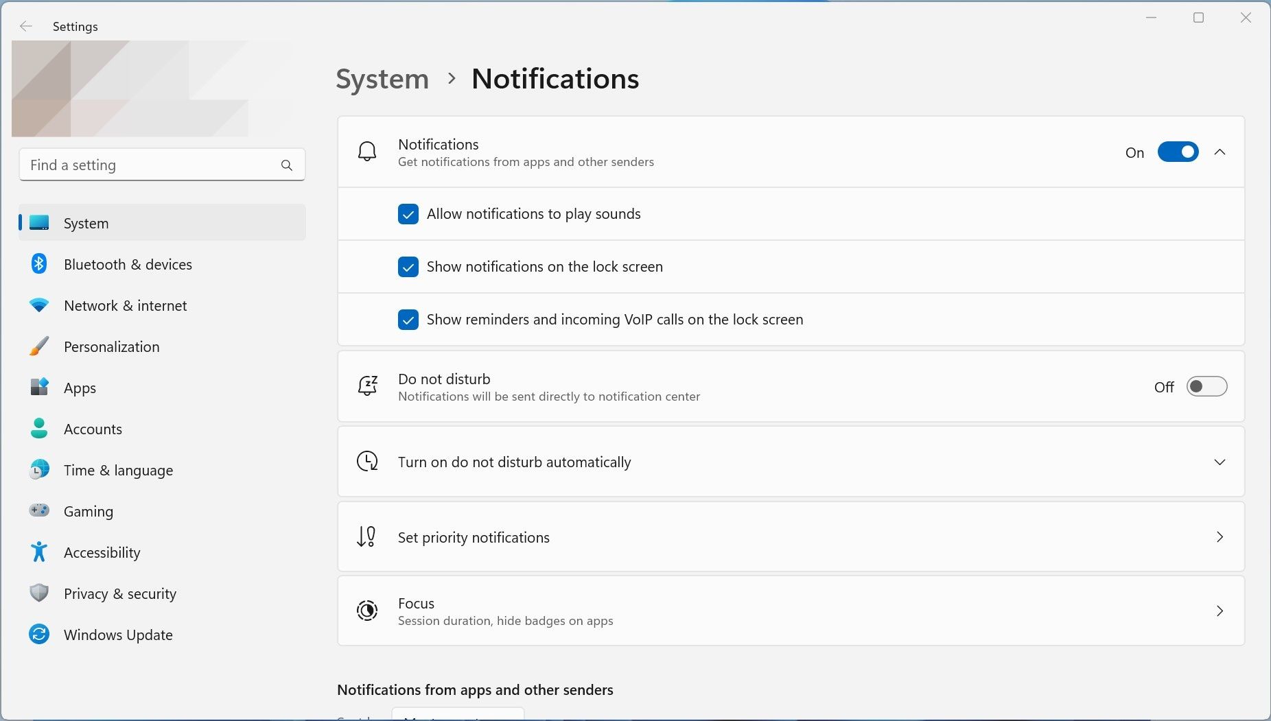Click the Personalization paintbrush icon
The height and width of the screenshot is (721, 1271).
[39, 346]
